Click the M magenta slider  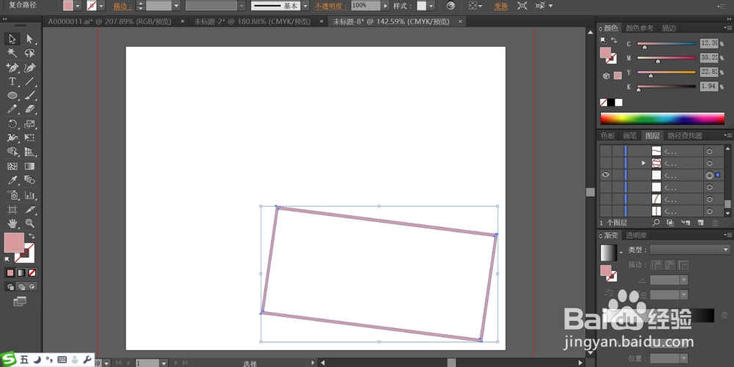pyautogui.click(x=666, y=58)
